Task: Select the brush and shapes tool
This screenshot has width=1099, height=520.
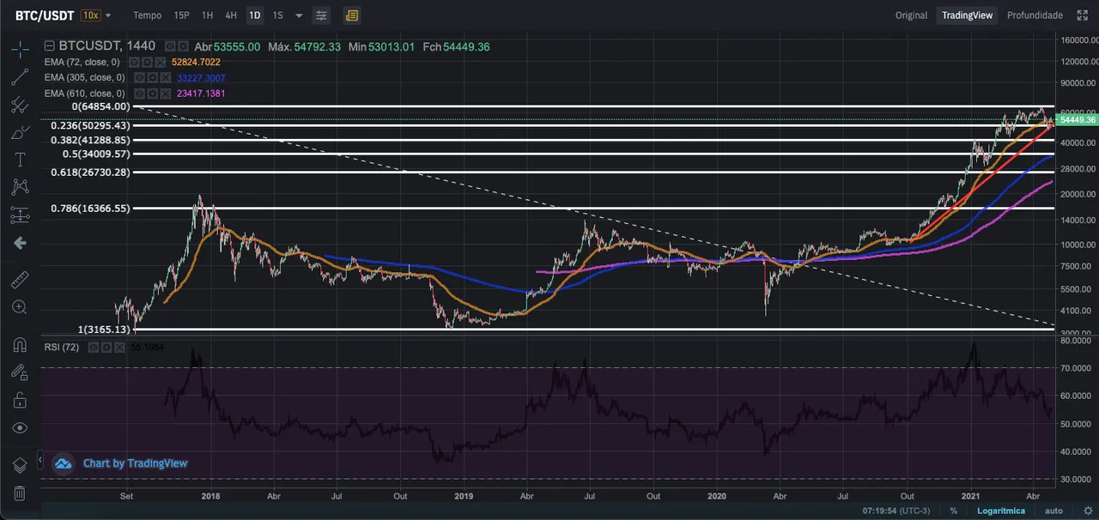Action: click(20, 133)
